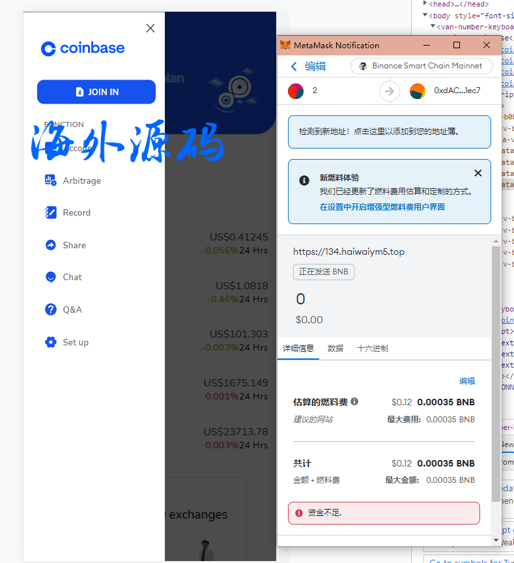
Task: Click the Chat bubble icon
Action: (51, 277)
